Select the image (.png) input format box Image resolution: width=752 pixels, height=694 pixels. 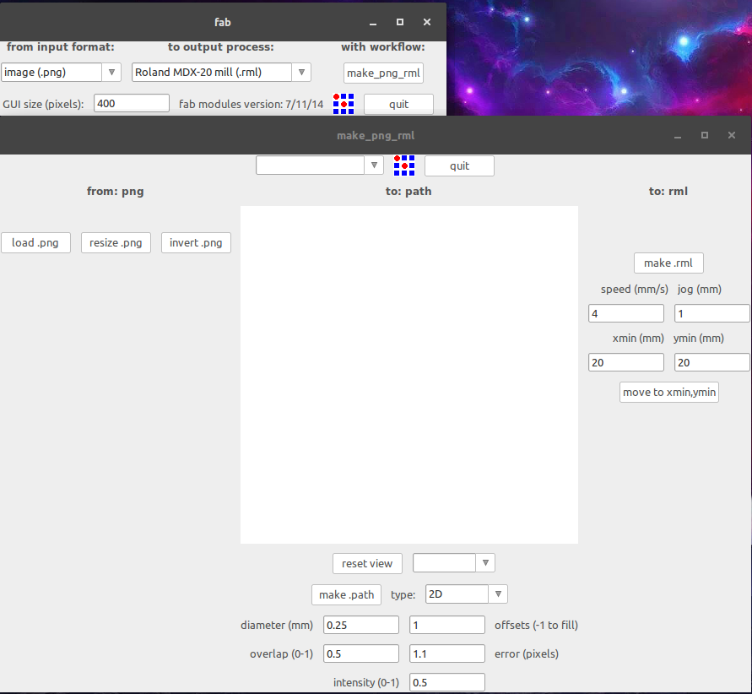pyautogui.click(x=51, y=73)
